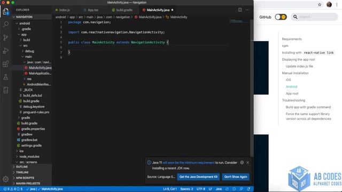This screenshot has width=342, height=192.
Task: Open MainApplication.java in the explorer
Action: (x=40, y=74)
